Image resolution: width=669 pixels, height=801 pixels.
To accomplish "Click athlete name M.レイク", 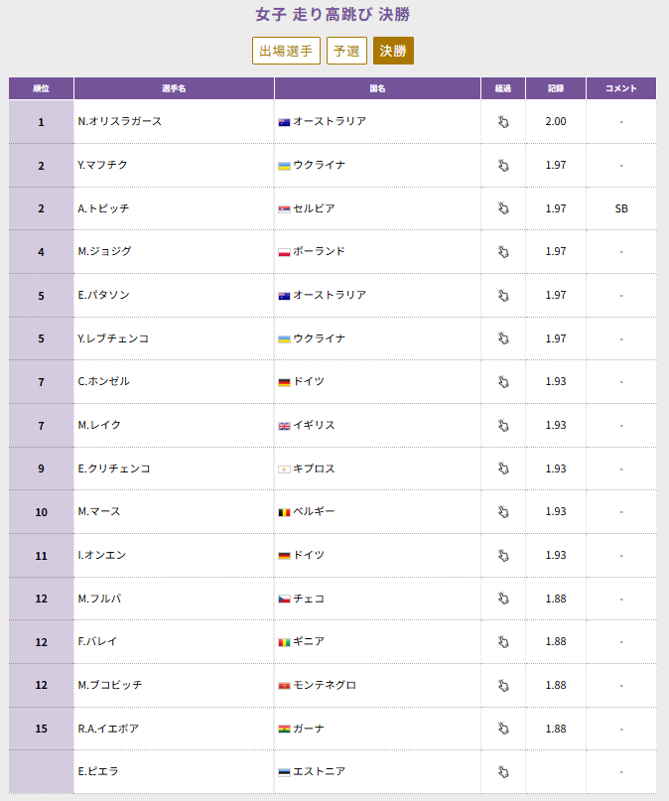I will point(99,425).
